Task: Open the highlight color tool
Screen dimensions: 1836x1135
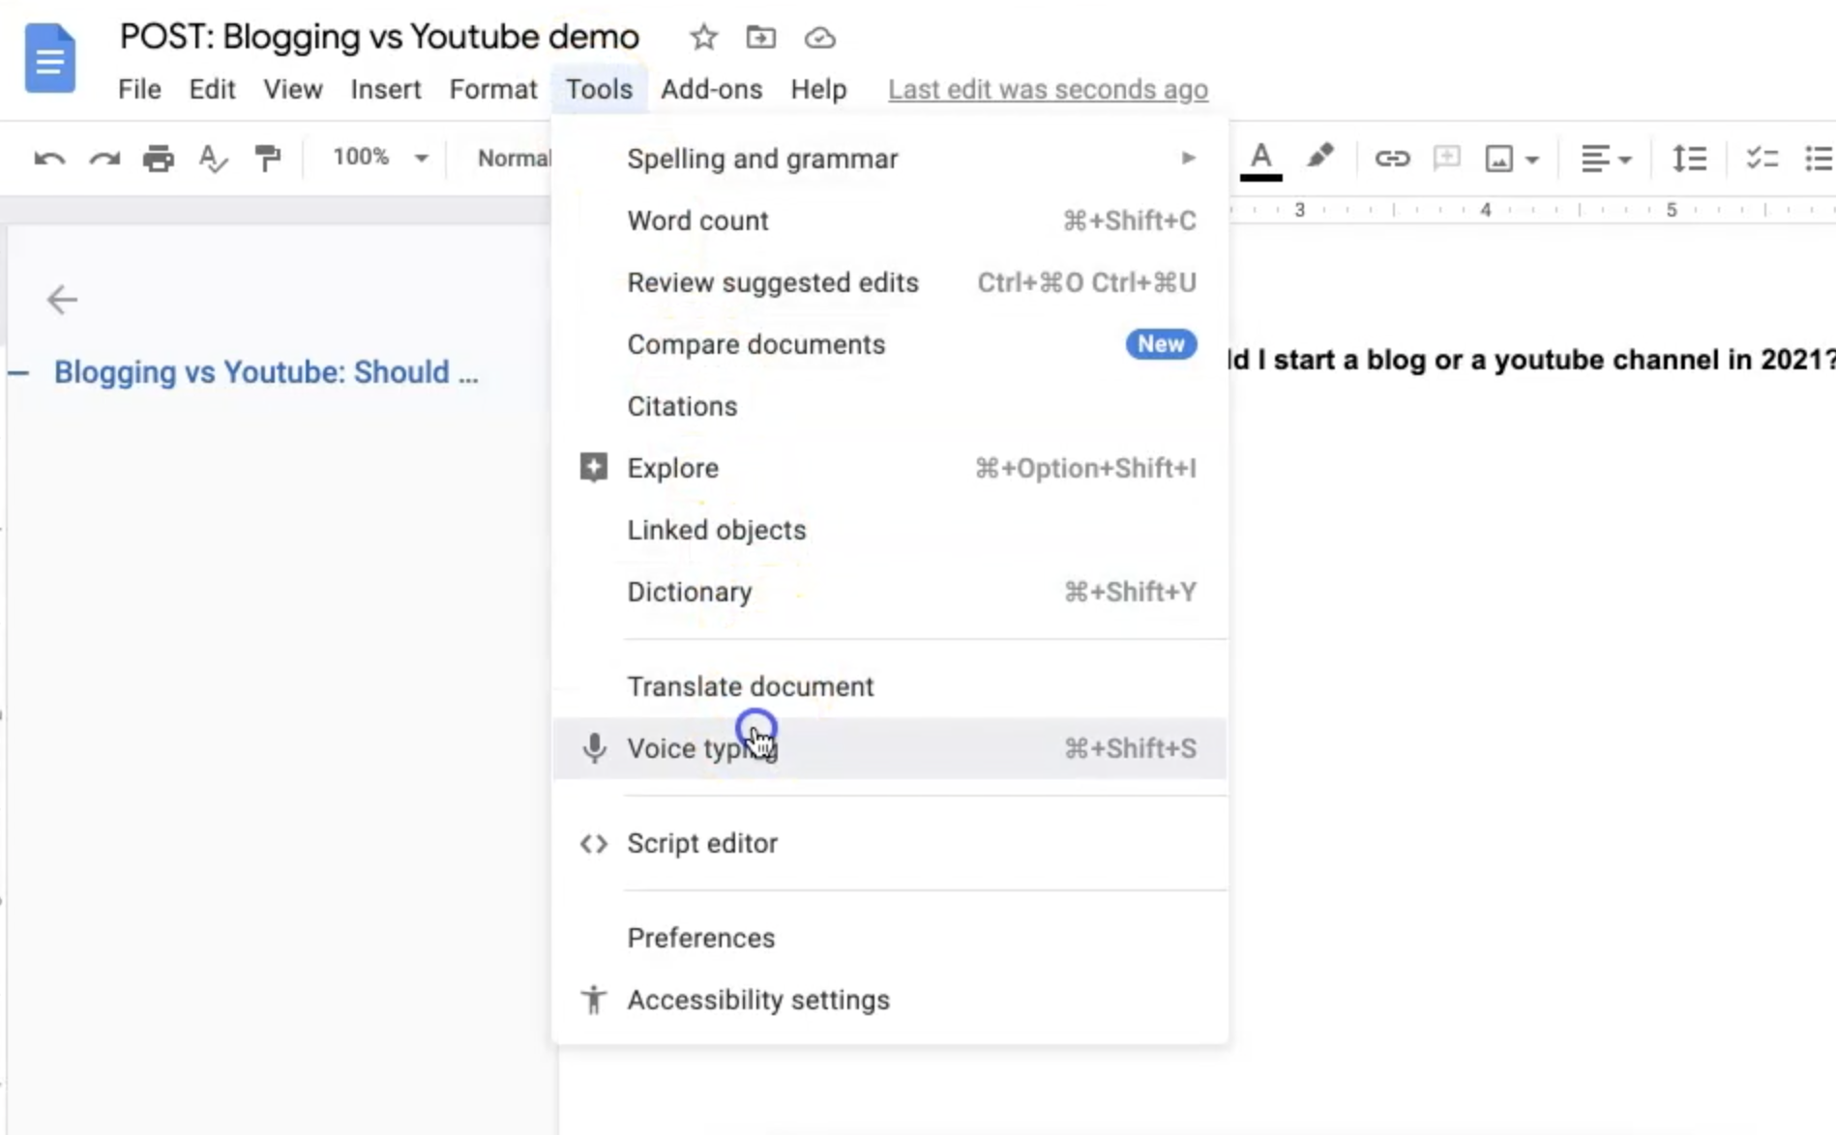Action: [1319, 157]
